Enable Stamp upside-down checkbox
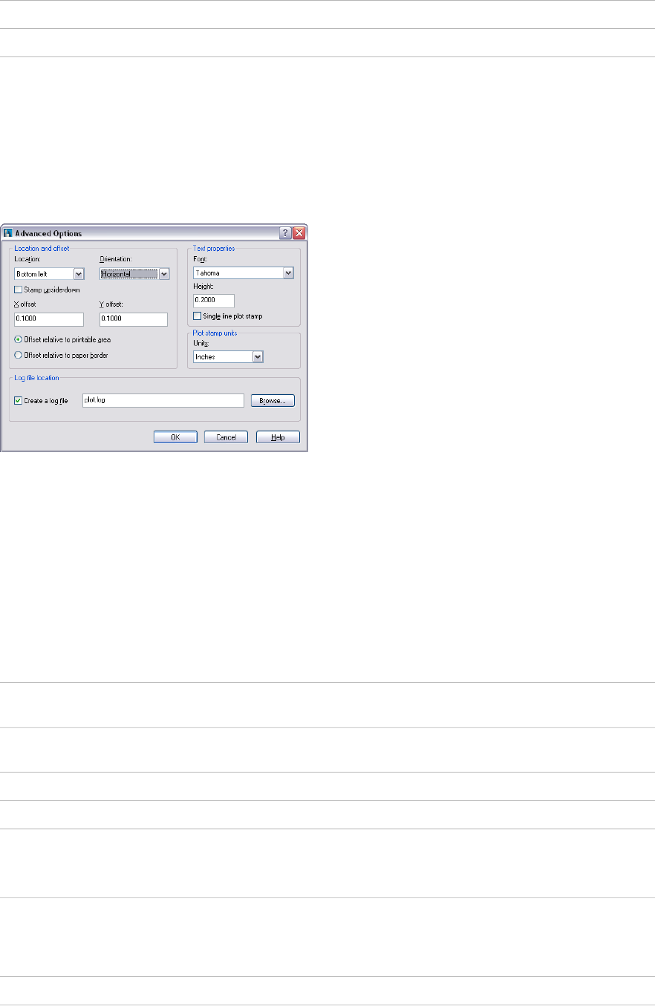 [19, 290]
